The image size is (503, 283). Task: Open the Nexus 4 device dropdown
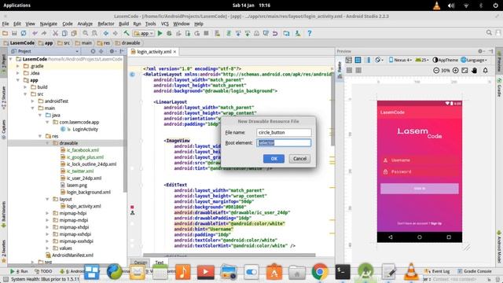tap(400, 60)
